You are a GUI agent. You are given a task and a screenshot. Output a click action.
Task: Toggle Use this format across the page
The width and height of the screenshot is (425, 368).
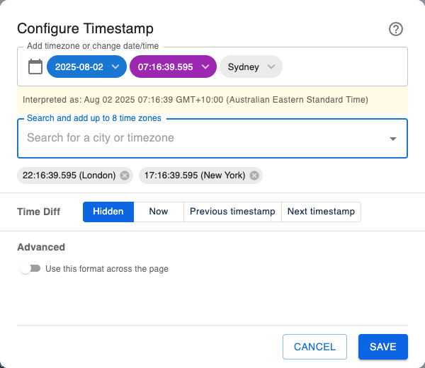point(30,269)
